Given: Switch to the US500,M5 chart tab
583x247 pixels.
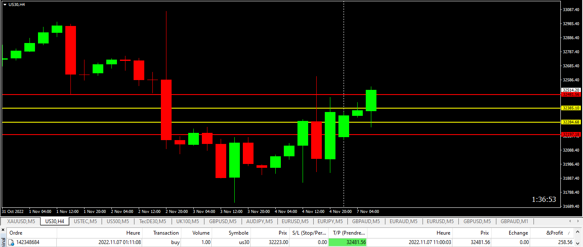Looking at the screenshot, I should pos(118,221).
